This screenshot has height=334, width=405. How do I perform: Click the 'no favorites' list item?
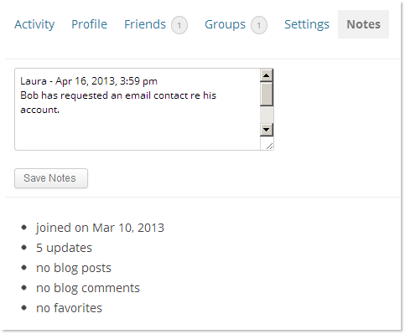pos(69,308)
